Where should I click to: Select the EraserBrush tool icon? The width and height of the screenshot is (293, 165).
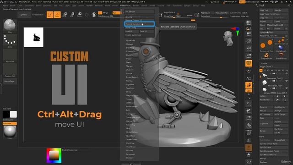point(281,56)
